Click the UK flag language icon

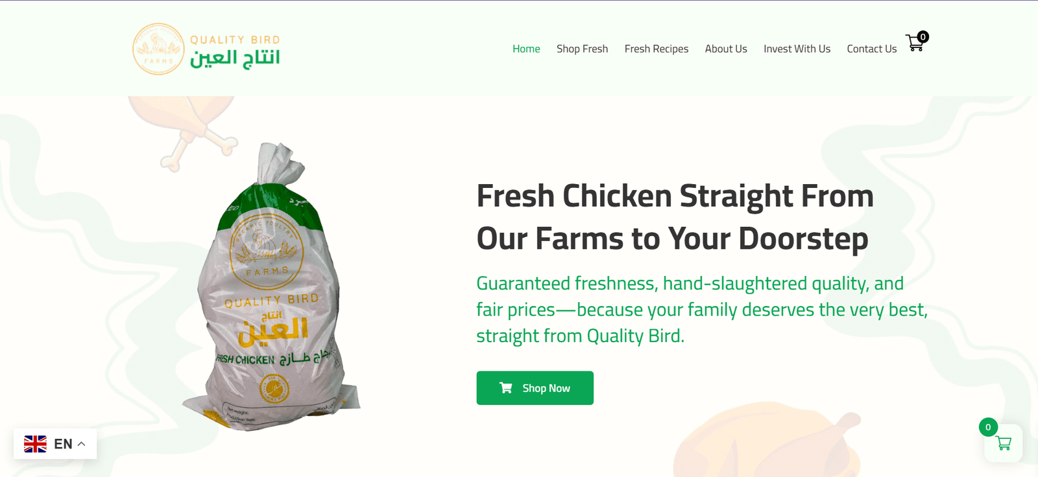[x=36, y=444]
